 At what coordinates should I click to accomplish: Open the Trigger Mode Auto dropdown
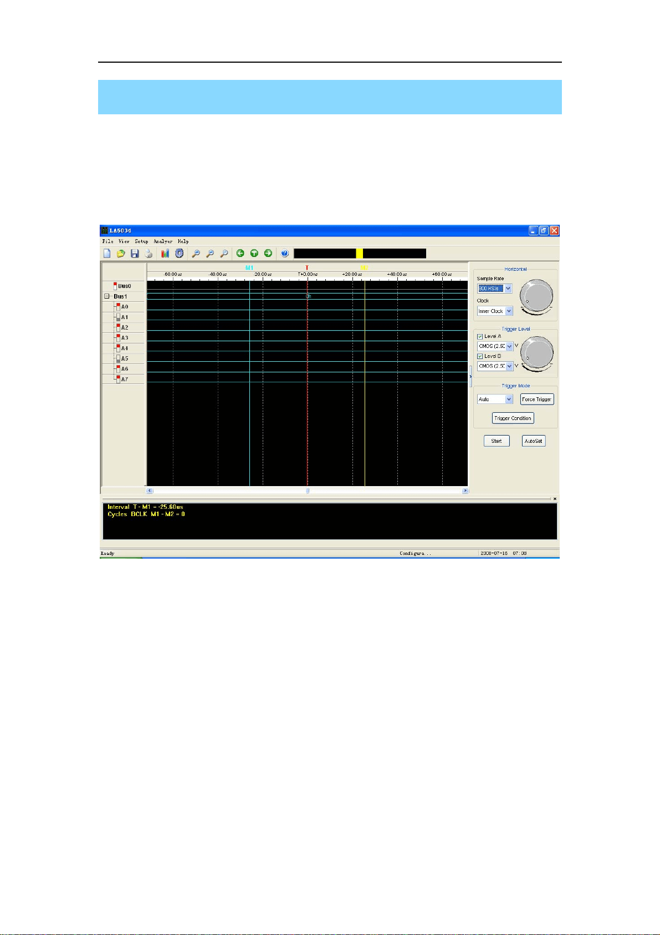[x=509, y=400]
